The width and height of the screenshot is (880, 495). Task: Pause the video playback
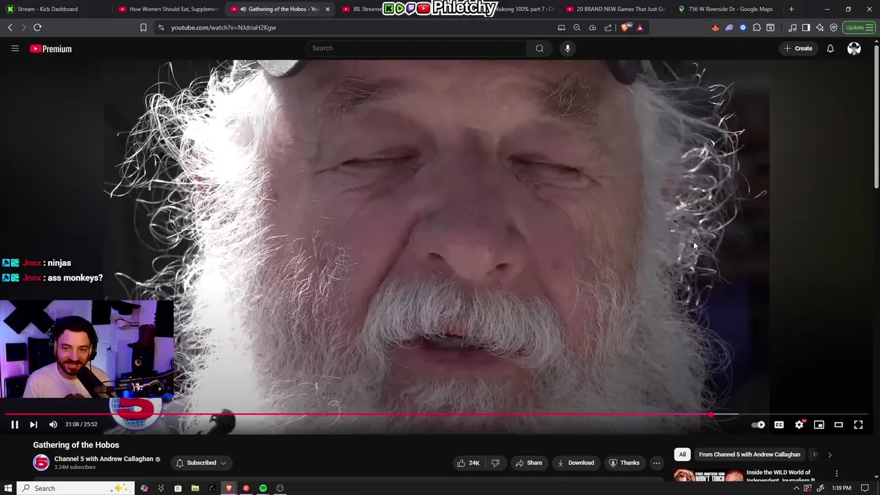click(14, 425)
